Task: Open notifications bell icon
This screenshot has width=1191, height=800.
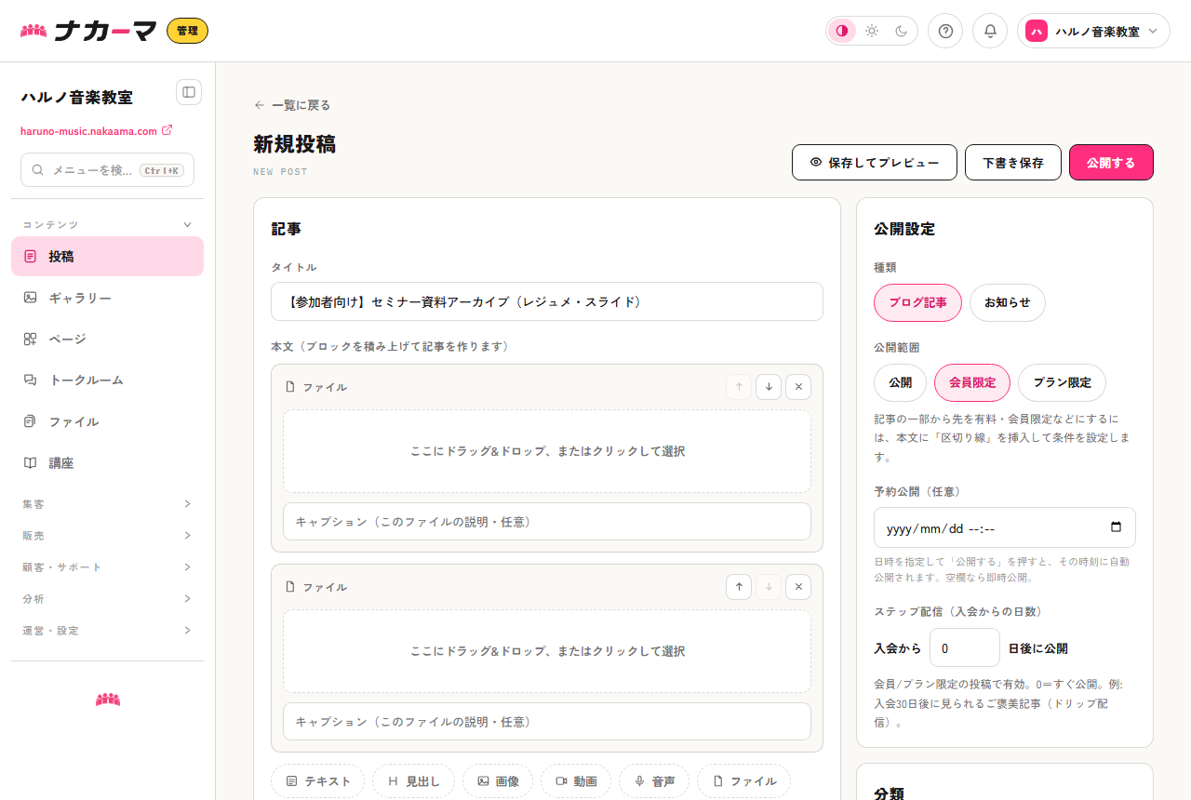Action: 990,31
